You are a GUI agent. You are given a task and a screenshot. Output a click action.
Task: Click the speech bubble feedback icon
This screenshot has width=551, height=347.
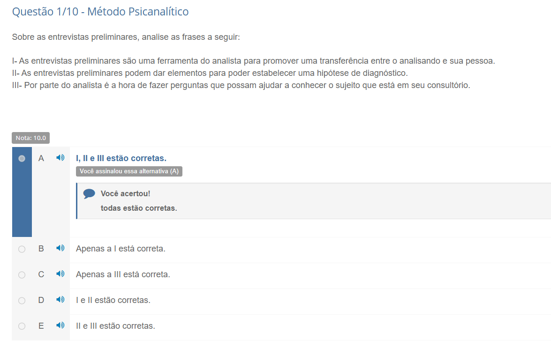tap(89, 194)
